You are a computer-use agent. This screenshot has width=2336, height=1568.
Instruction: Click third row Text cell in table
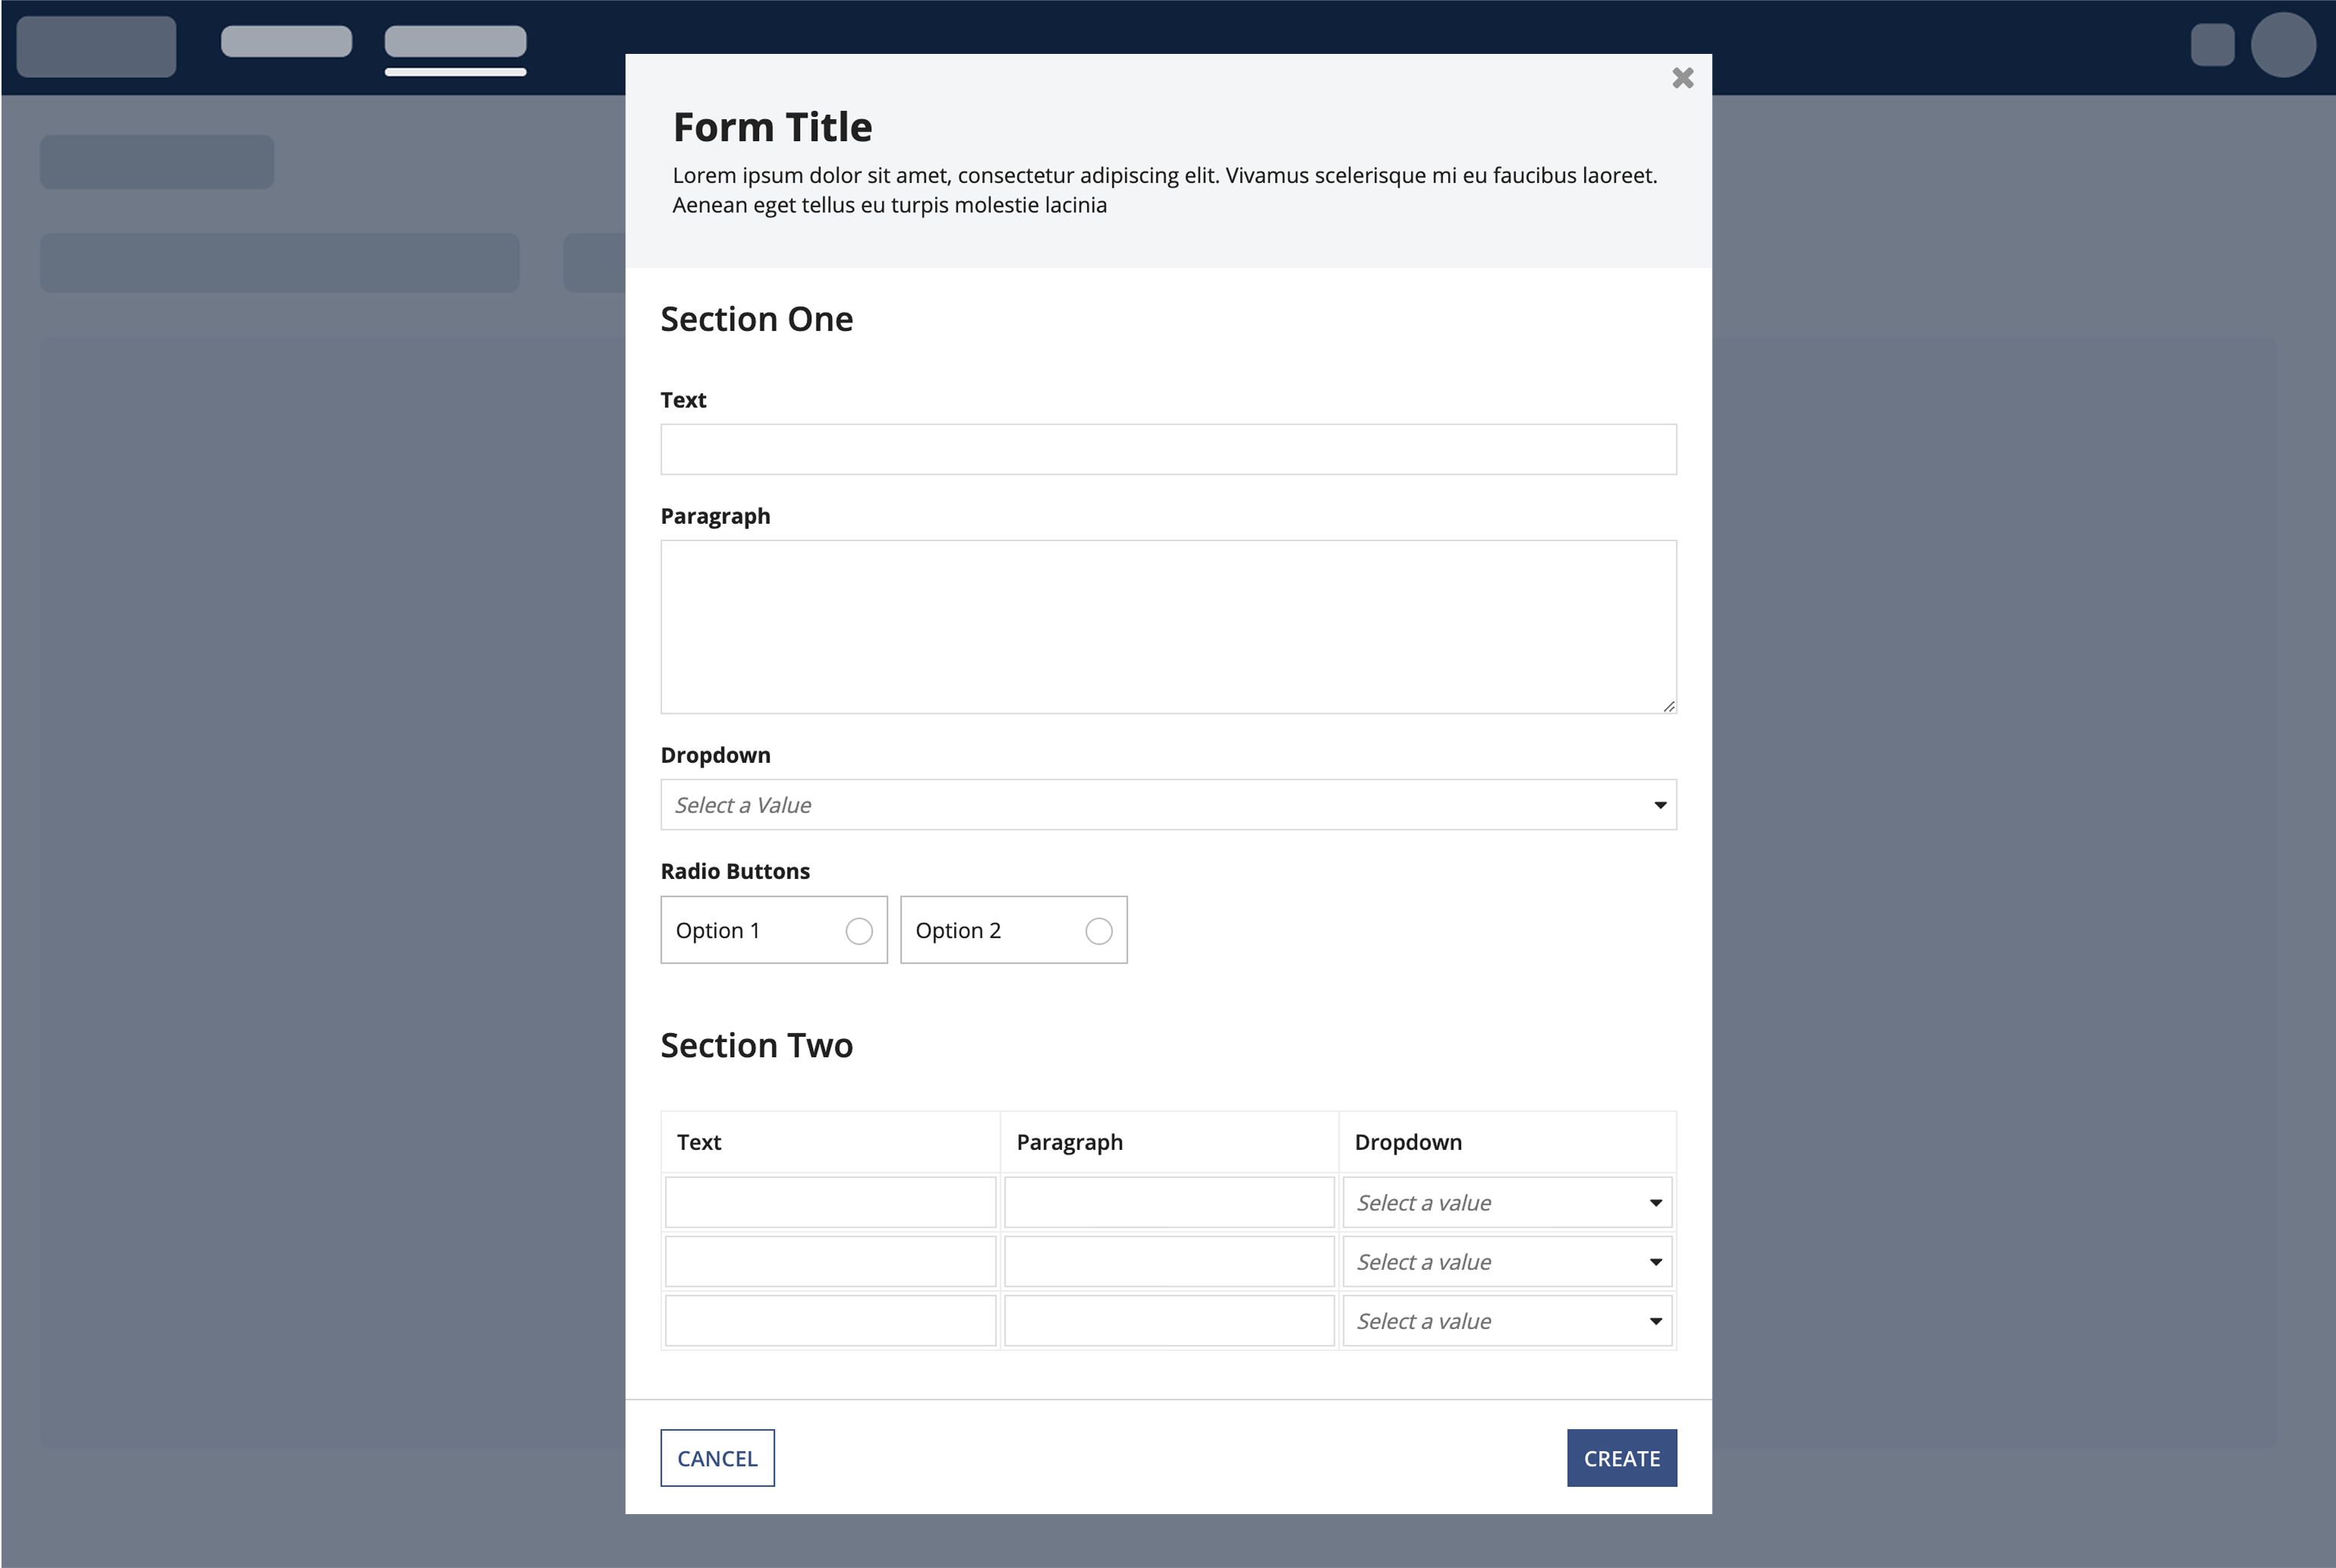(x=830, y=1321)
